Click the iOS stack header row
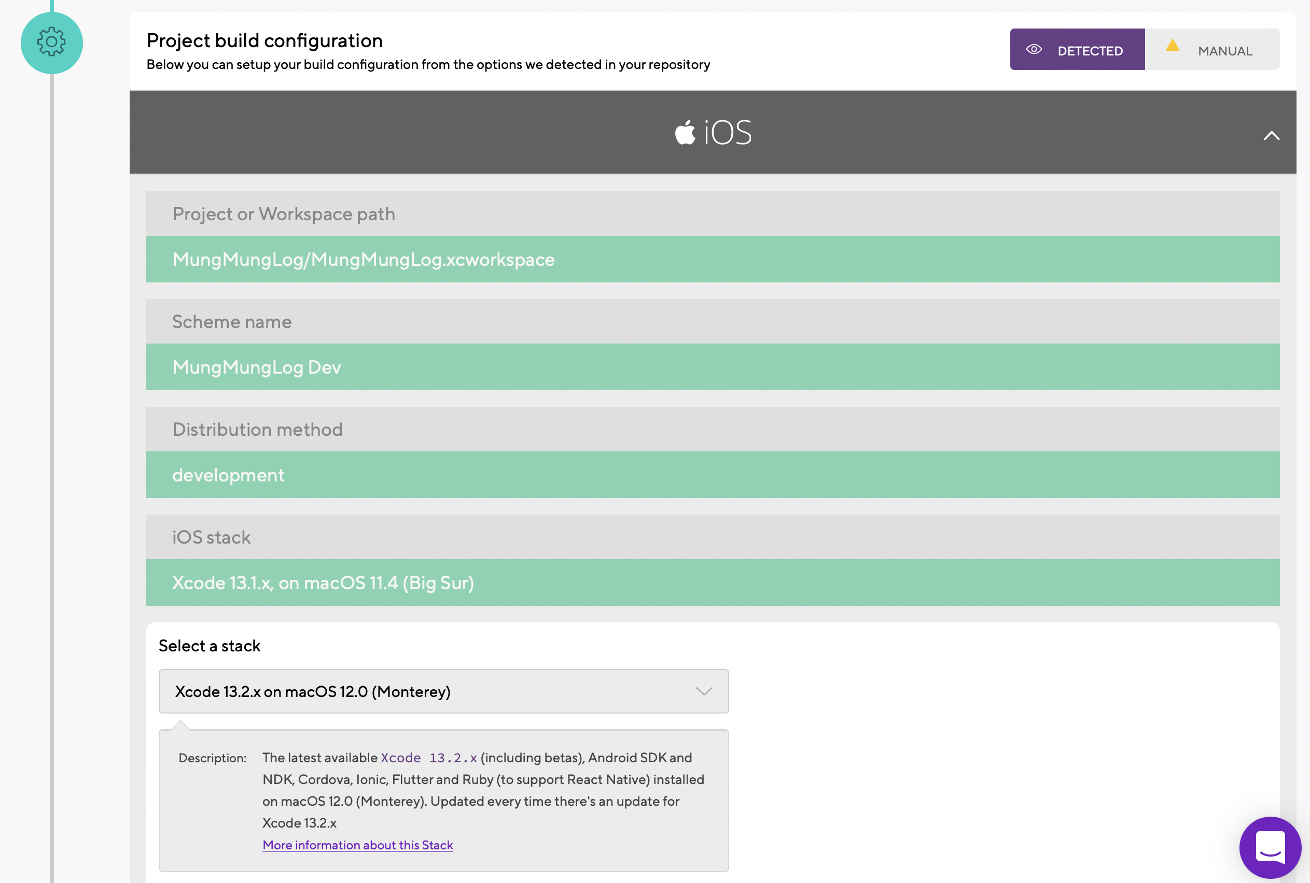Image resolution: width=1310 pixels, height=883 pixels. click(712, 537)
